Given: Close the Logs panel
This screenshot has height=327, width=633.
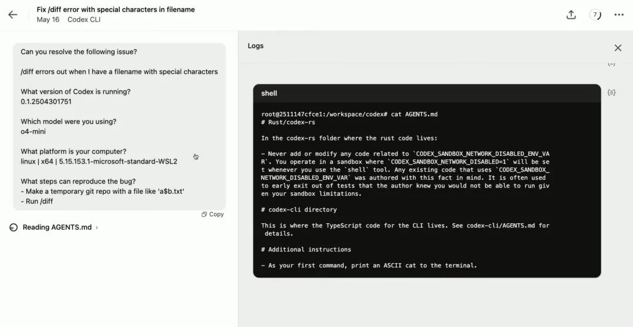Looking at the screenshot, I should pyautogui.click(x=618, y=47).
